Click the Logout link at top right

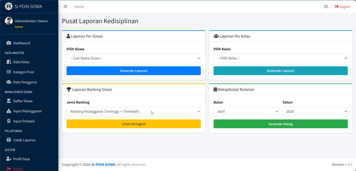click(342, 7)
